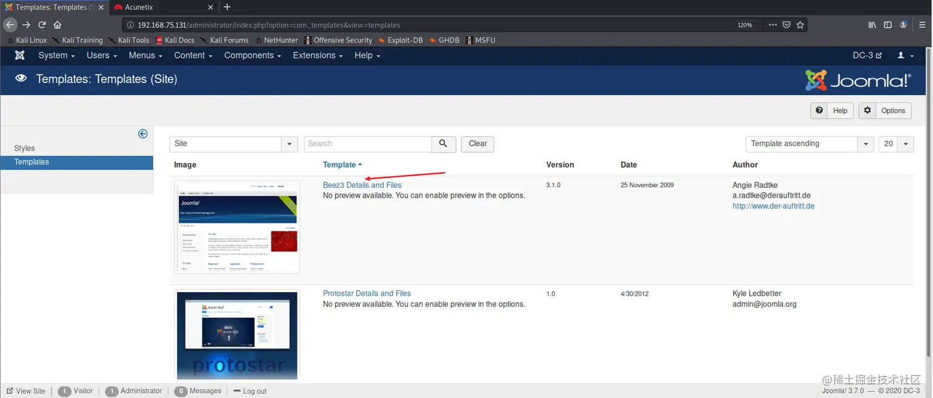The width and height of the screenshot is (933, 398).
Task: Open the Site client dropdown
Action: pyautogui.click(x=234, y=144)
